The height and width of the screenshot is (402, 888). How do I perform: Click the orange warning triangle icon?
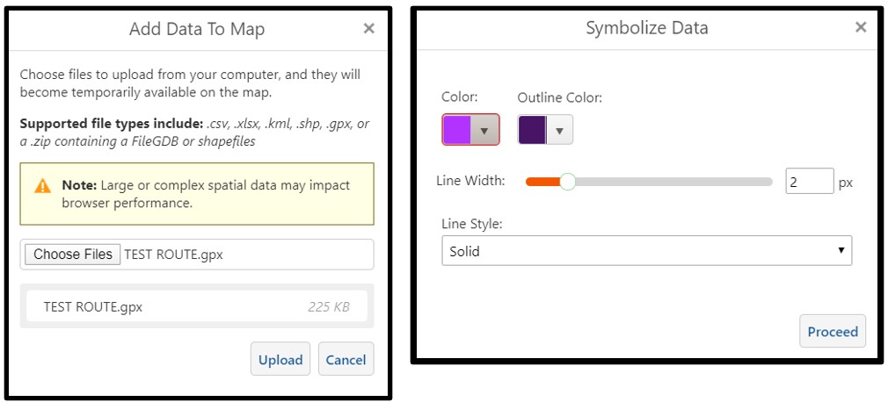pyautogui.click(x=42, y=186)
